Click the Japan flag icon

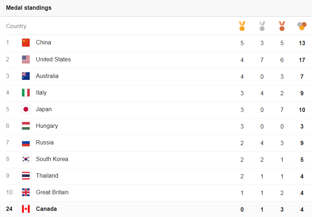click(x=26, y=109)
